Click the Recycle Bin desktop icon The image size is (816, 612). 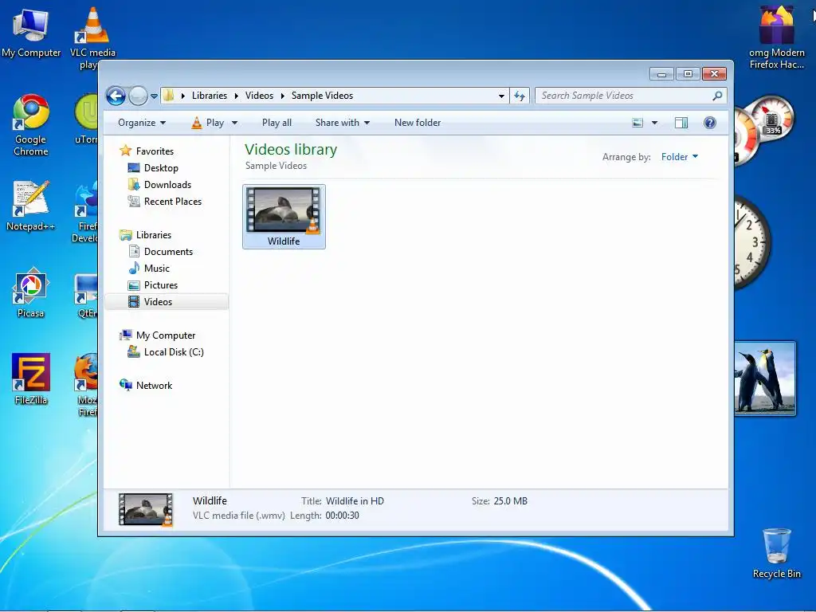coord(776,553)
